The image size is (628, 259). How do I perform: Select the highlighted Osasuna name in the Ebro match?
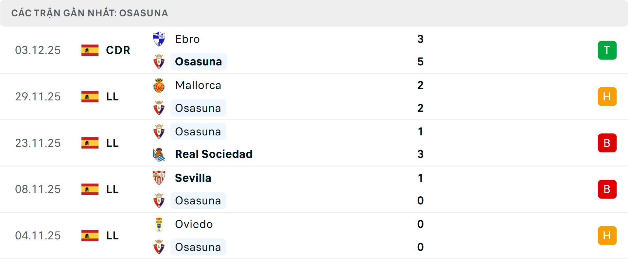(x=198, y=61)
